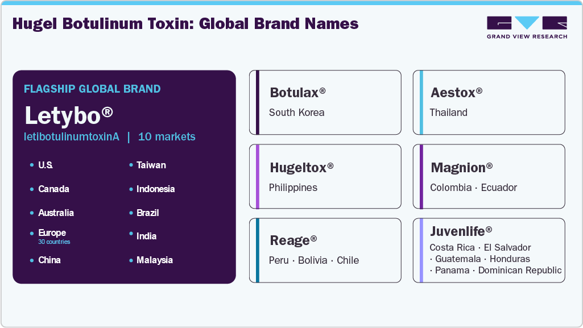
Task: Click 'India' in the market list
Action: click(146, 236)
